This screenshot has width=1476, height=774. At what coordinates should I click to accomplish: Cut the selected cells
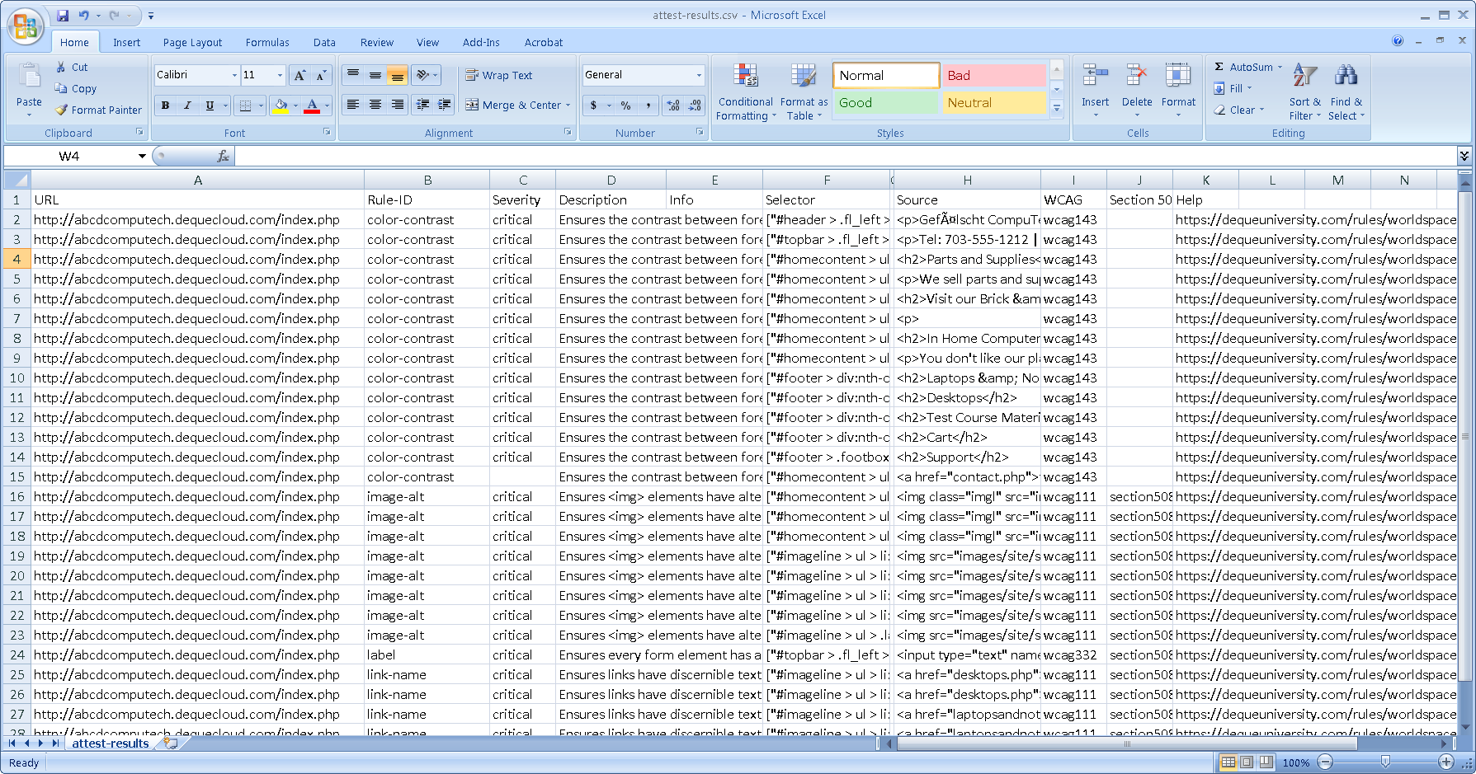pyautogui.click(x=72, y=67)
